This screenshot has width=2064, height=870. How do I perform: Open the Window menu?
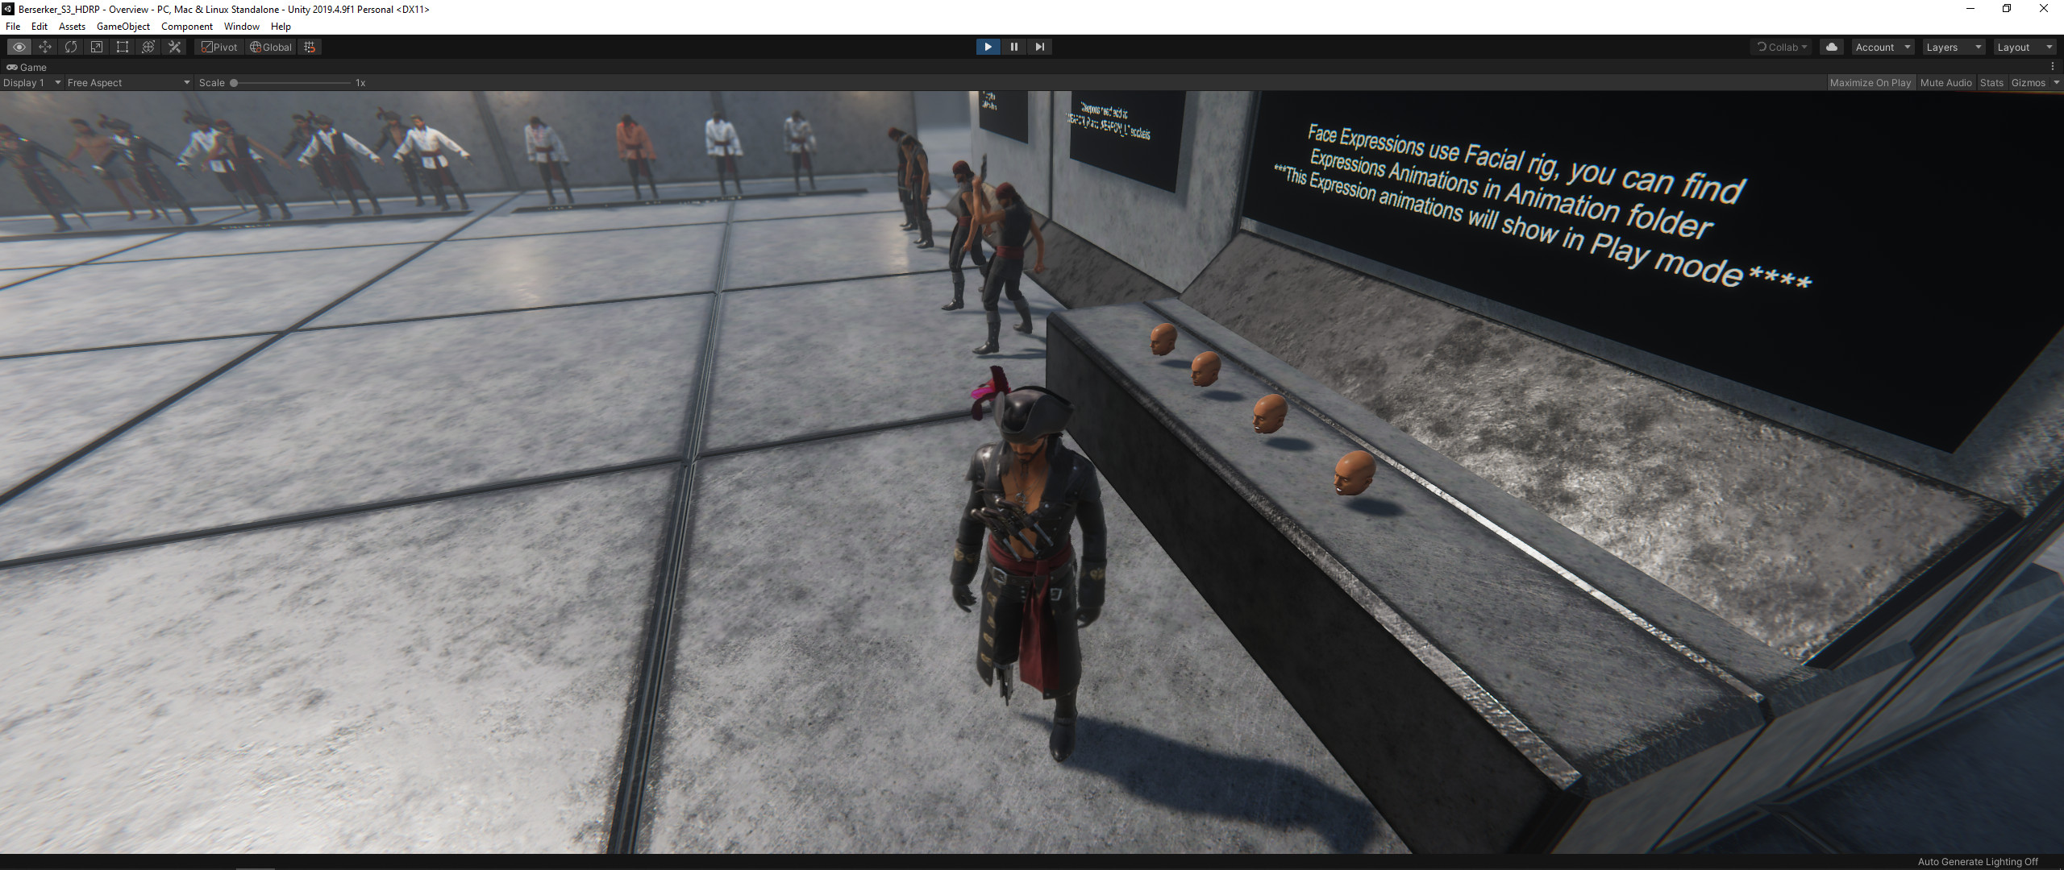[x=241, y=26]
